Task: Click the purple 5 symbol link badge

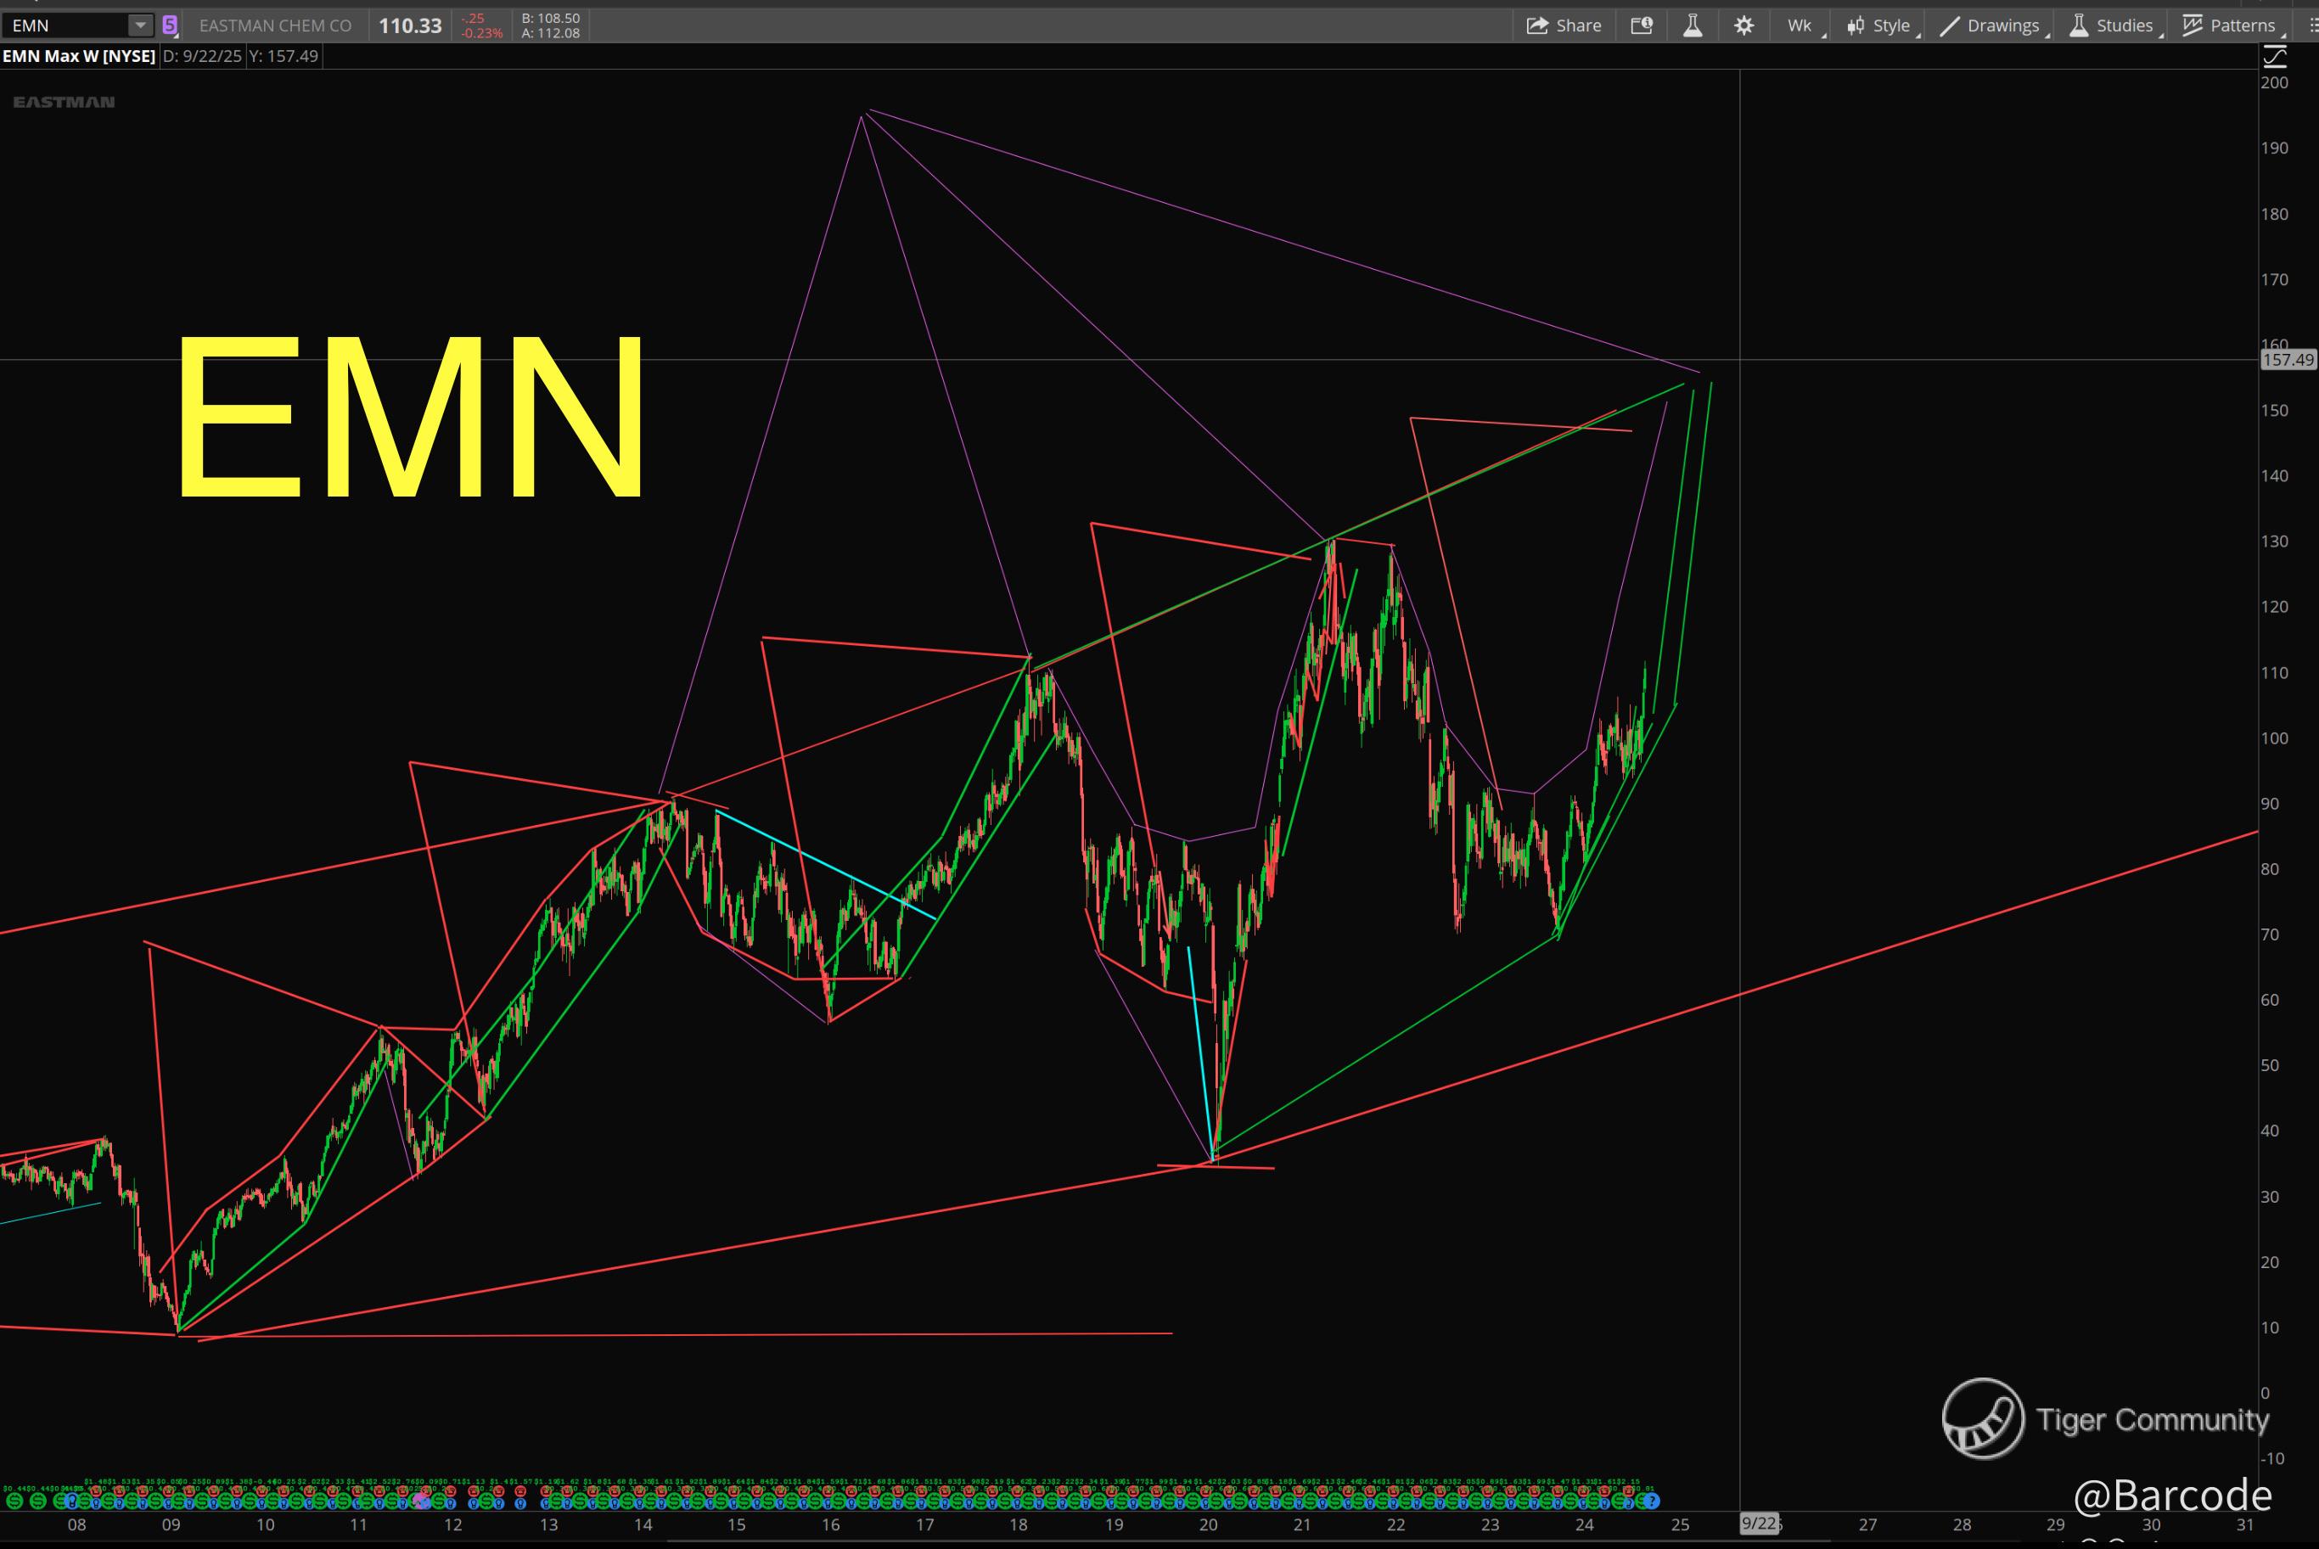Action: (x=170, y=25)
